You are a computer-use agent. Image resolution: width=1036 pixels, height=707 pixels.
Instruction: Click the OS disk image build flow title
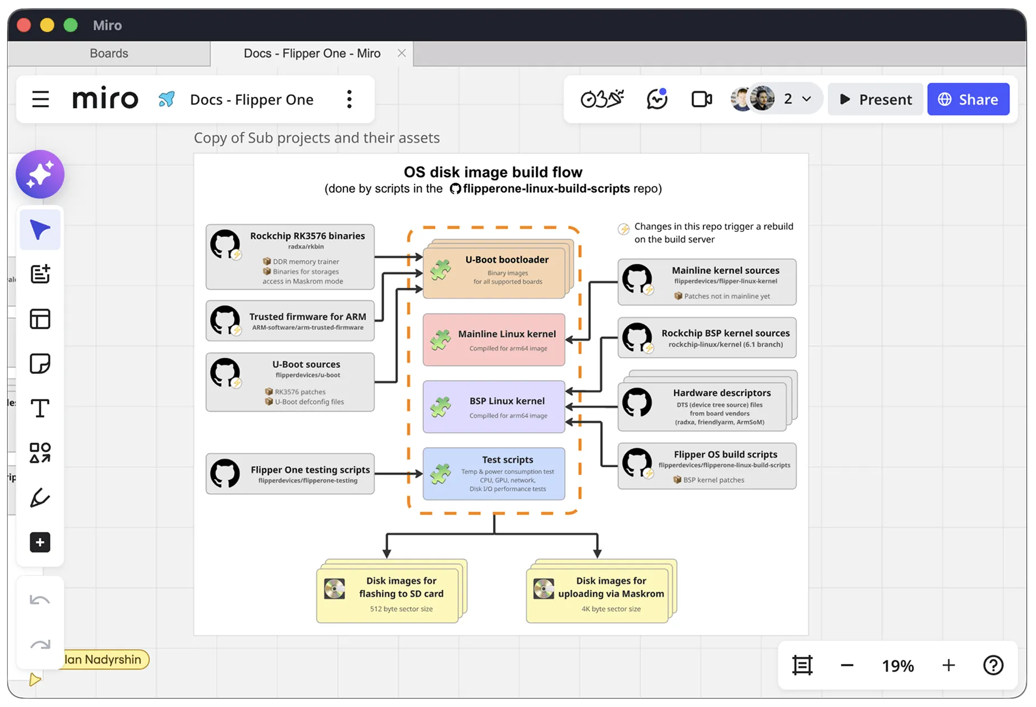click(493, 172)
